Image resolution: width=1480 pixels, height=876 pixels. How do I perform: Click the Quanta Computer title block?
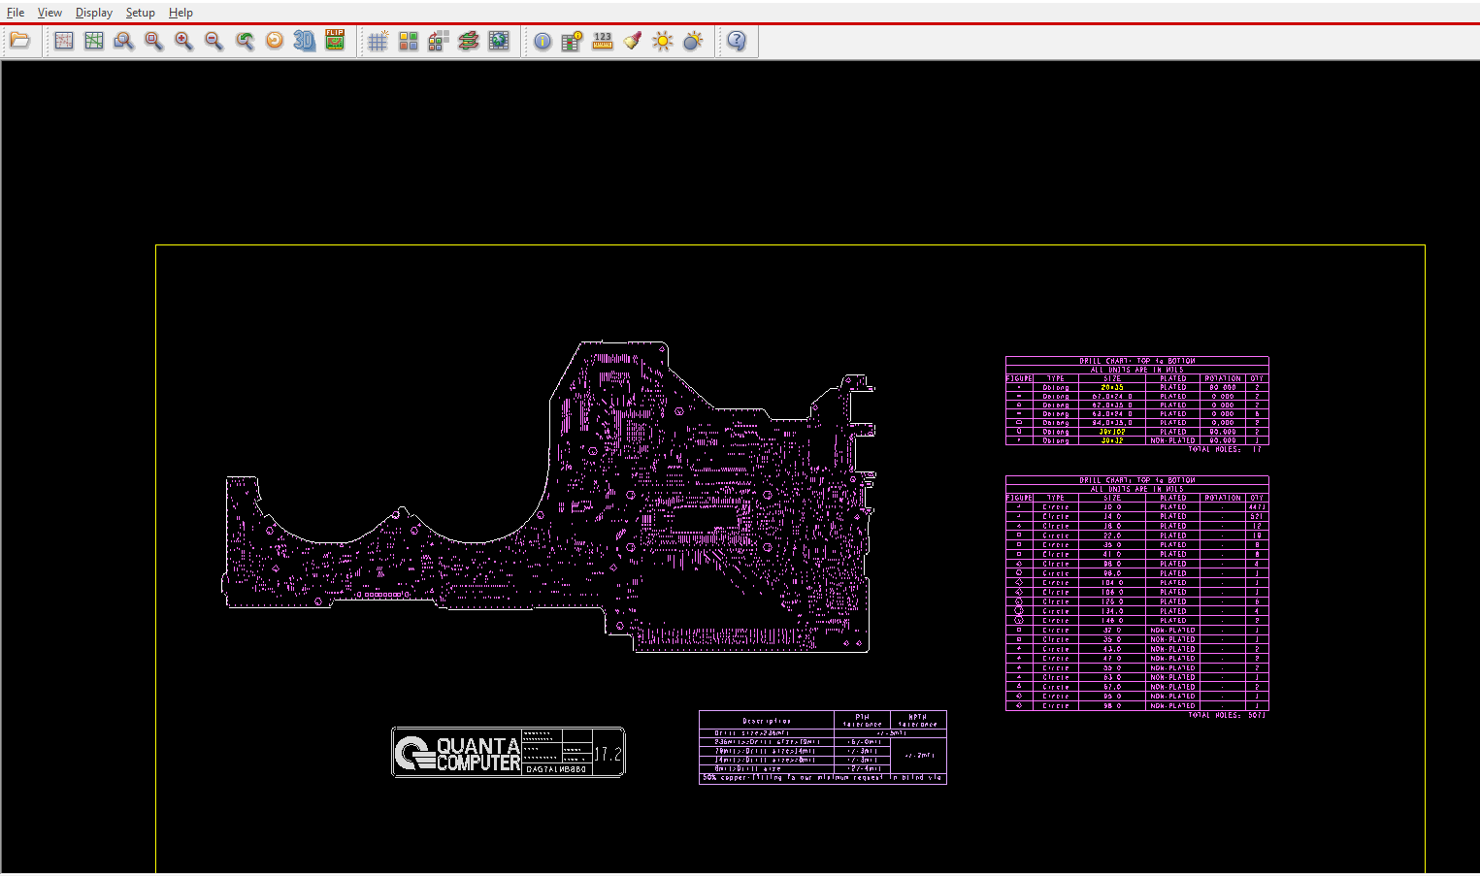(508, 752)
